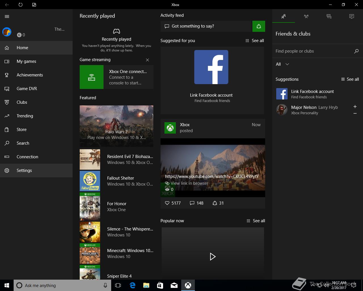
Task: Open Game DVR section
Action: (x=36, y=89)
